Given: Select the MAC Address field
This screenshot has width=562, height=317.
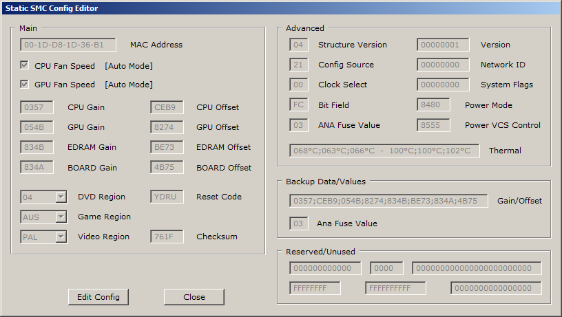Looking at the screenshot, I should pos(68,45).
